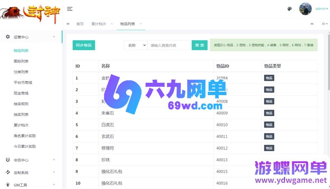
Task: Click the 物品 type tag for 白虎石
Action: coord(269,125)
